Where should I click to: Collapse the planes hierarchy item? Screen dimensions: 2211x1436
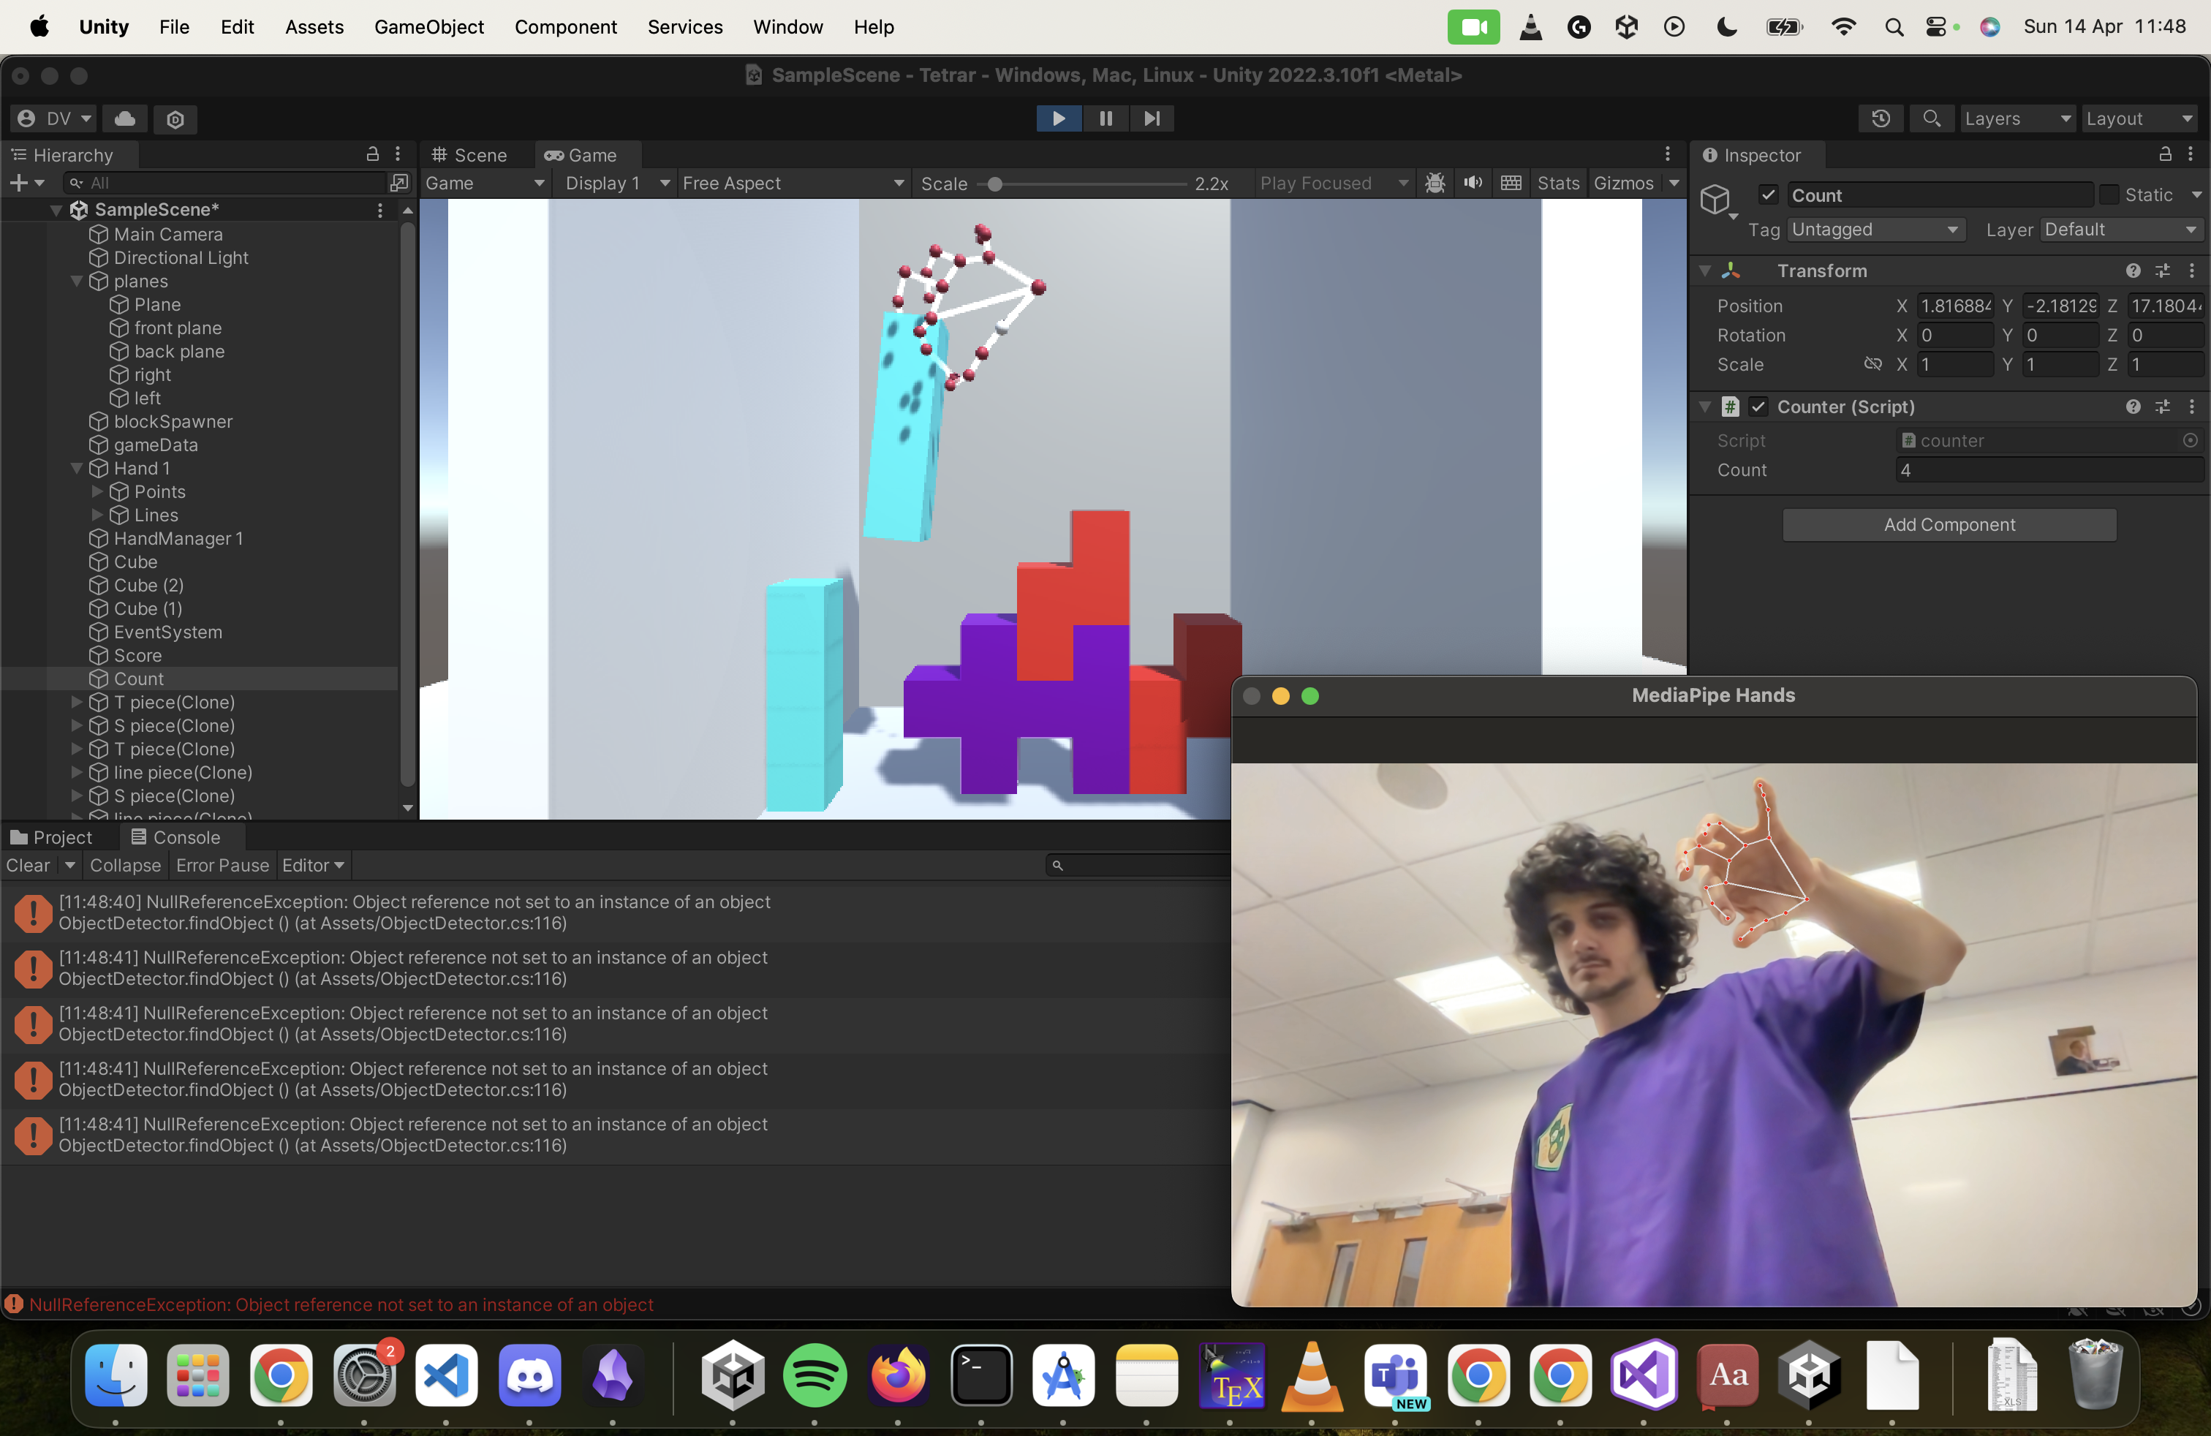tap(77, 281)
